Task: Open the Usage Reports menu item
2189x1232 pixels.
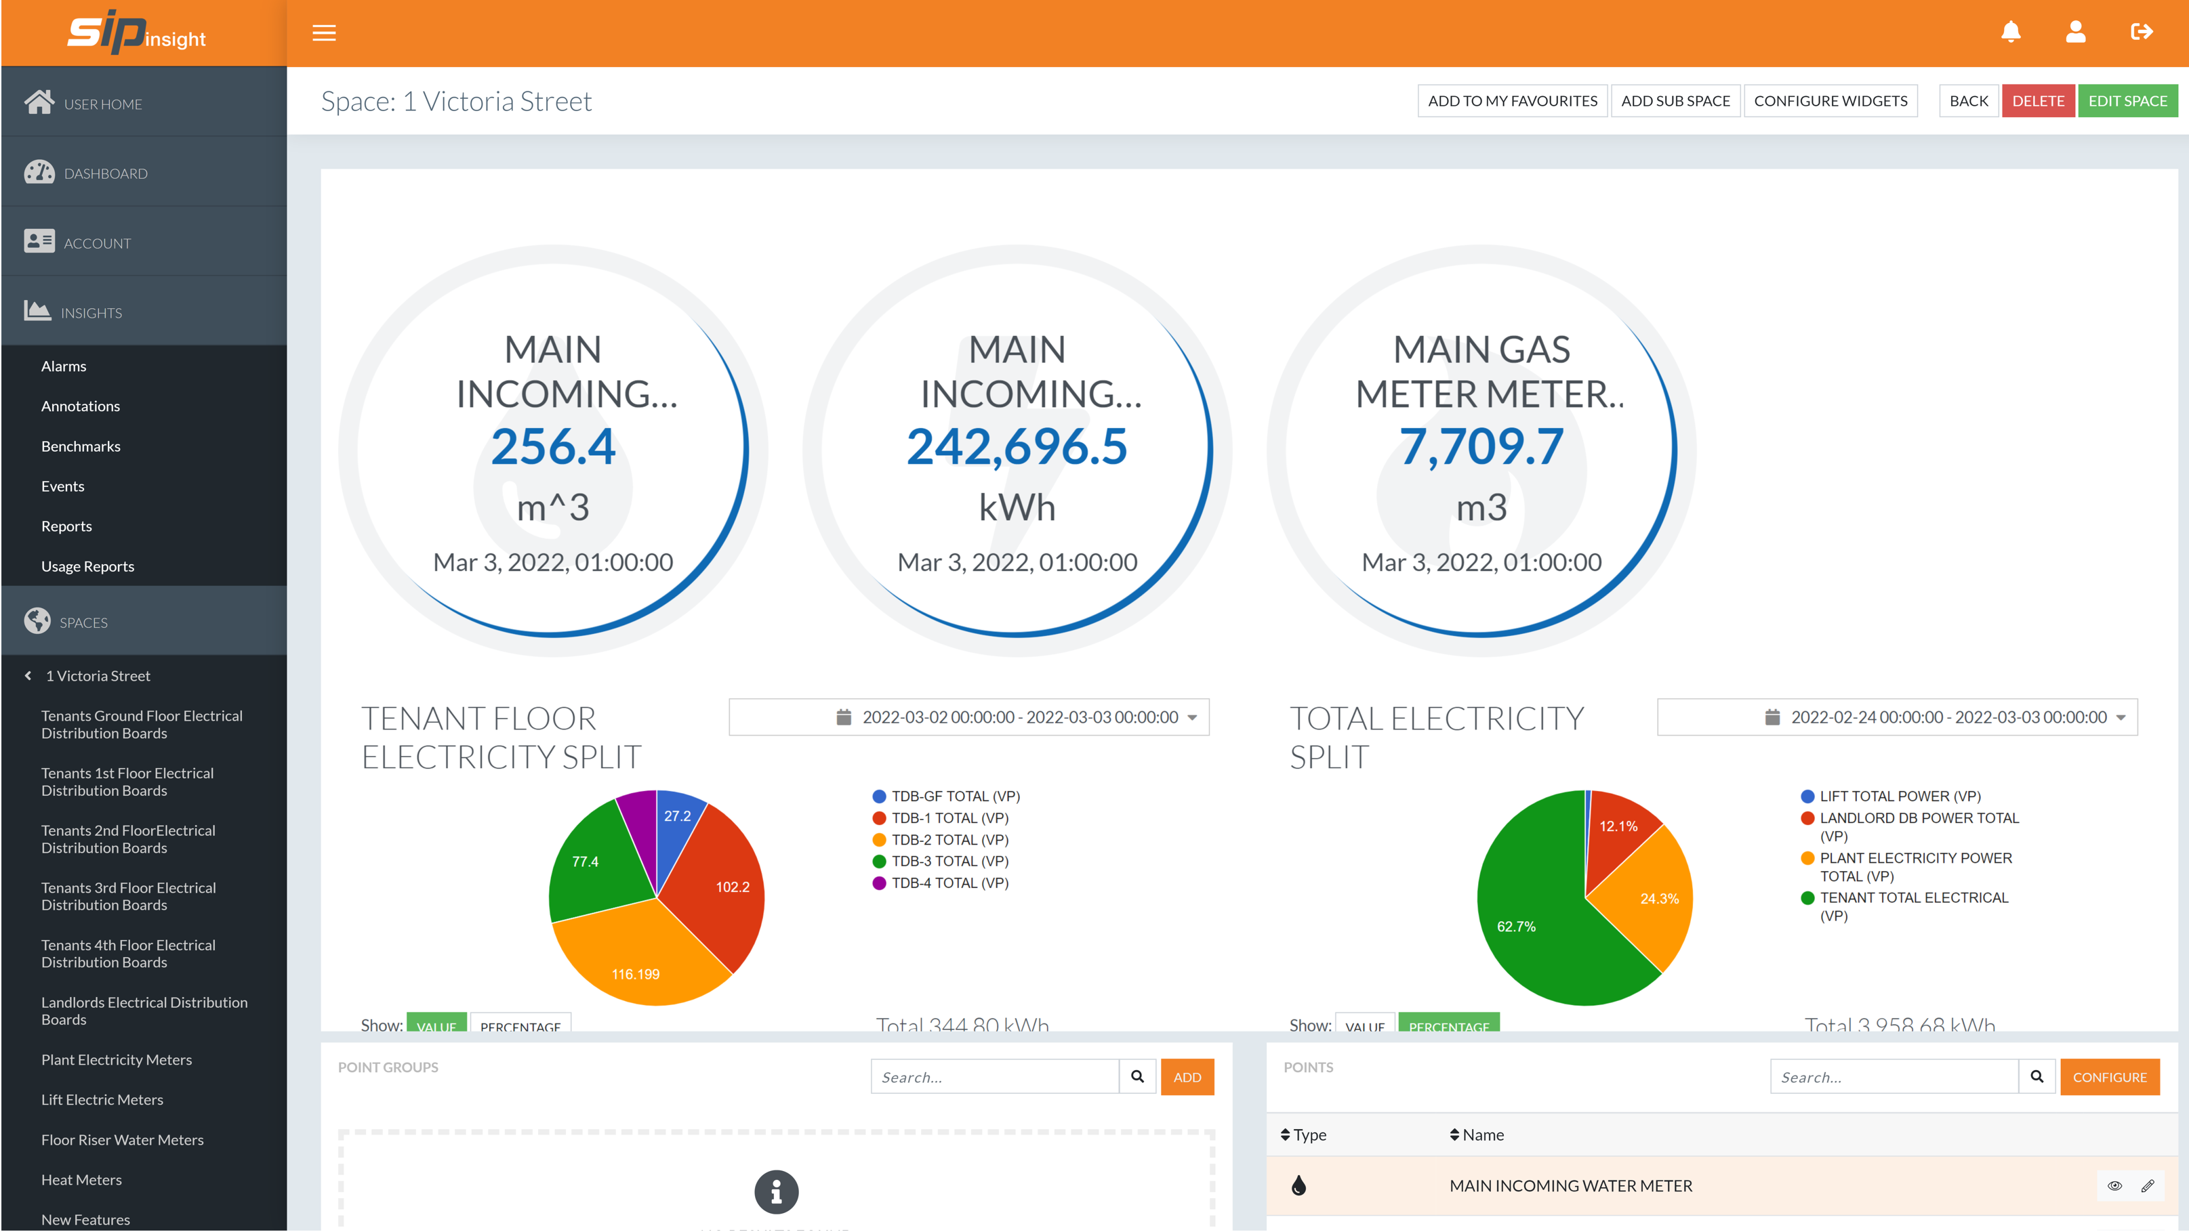Action: pyautogui.click(x=87, y=566)
